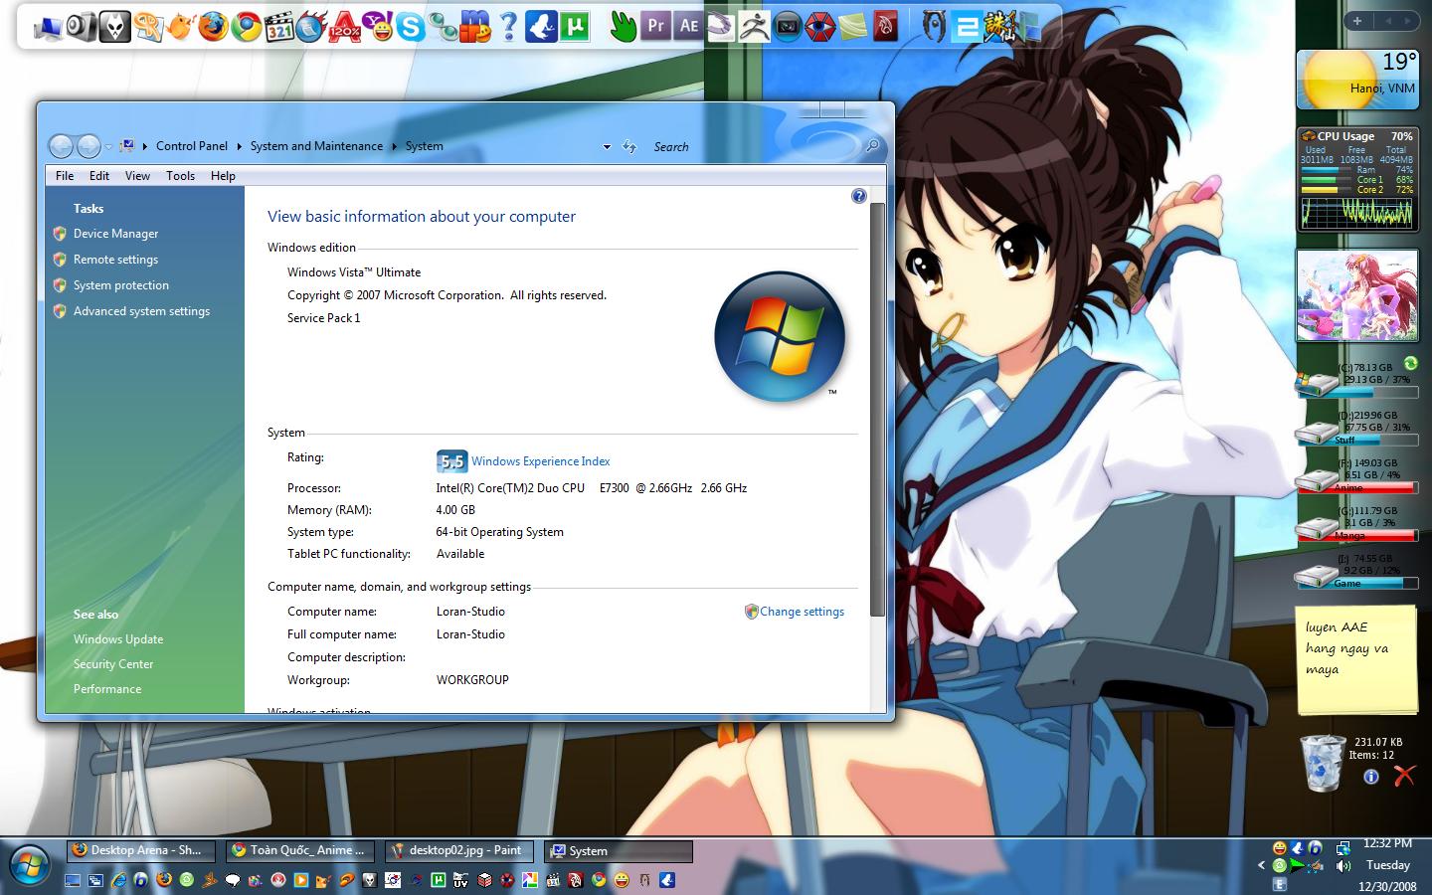Open the green hand icon in dock
1432x895 pixels.
(623, 26)
